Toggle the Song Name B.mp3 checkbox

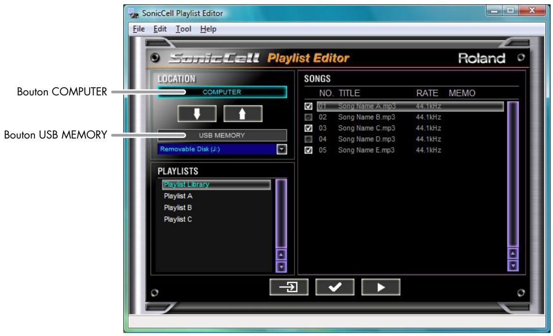(308, 117)
